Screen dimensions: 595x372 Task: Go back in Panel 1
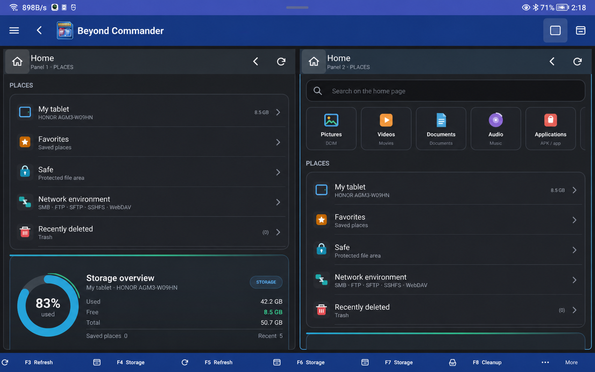coord(255,61)
